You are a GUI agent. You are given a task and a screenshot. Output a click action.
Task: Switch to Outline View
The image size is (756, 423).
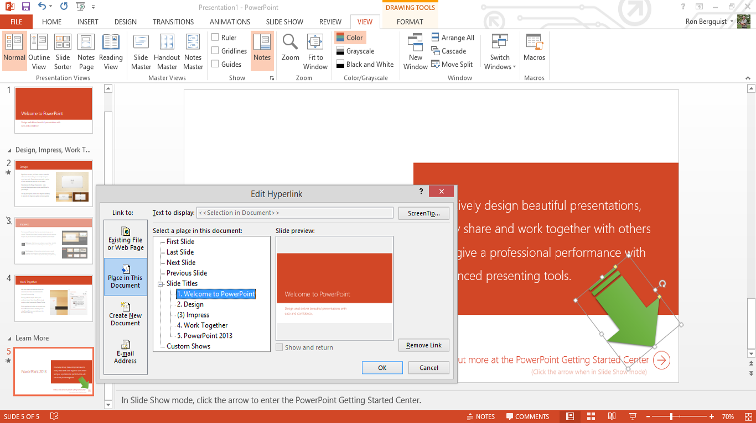click(39, 51)
